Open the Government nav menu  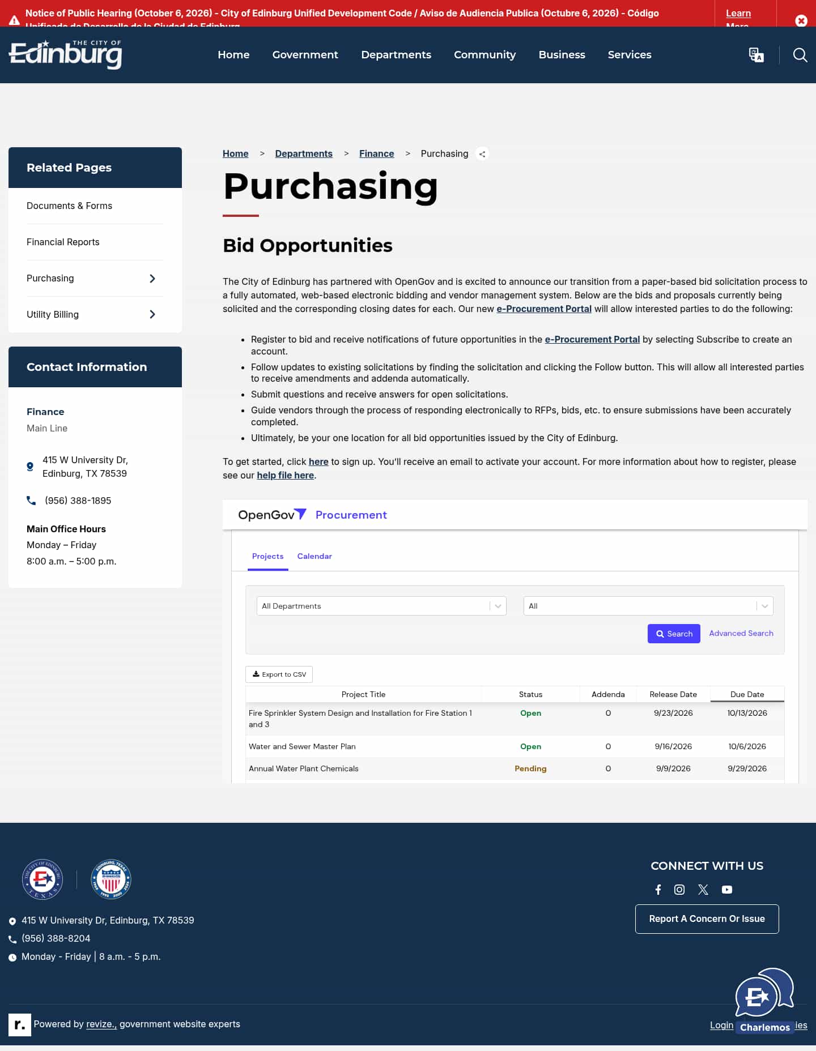[x=305, y=55]
